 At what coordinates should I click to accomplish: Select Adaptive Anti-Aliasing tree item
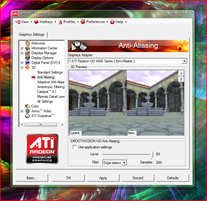(51, 82)
